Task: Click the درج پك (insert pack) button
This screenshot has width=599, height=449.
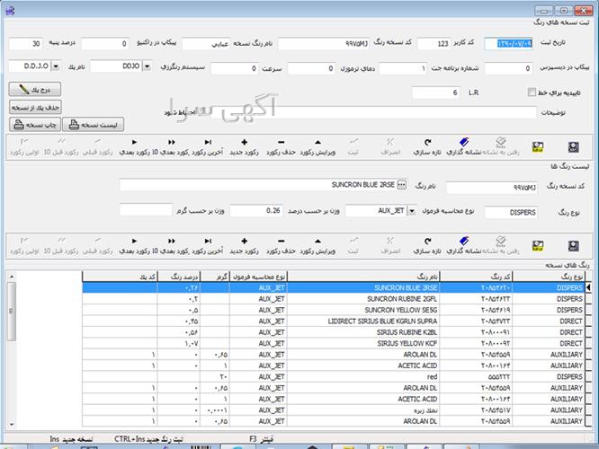Action: point(35,89)
